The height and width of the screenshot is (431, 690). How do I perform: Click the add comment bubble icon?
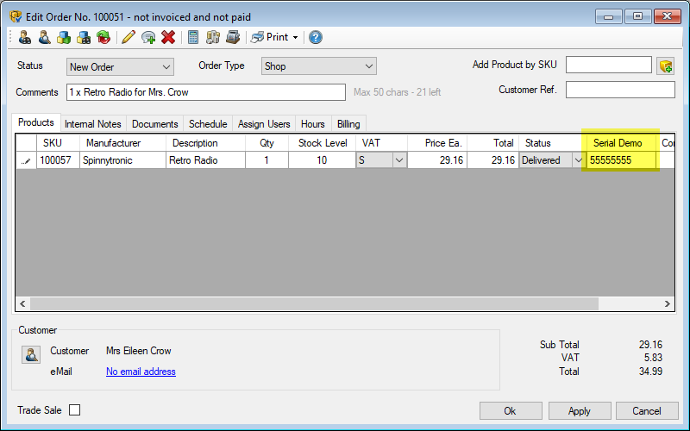click(148, 37)
